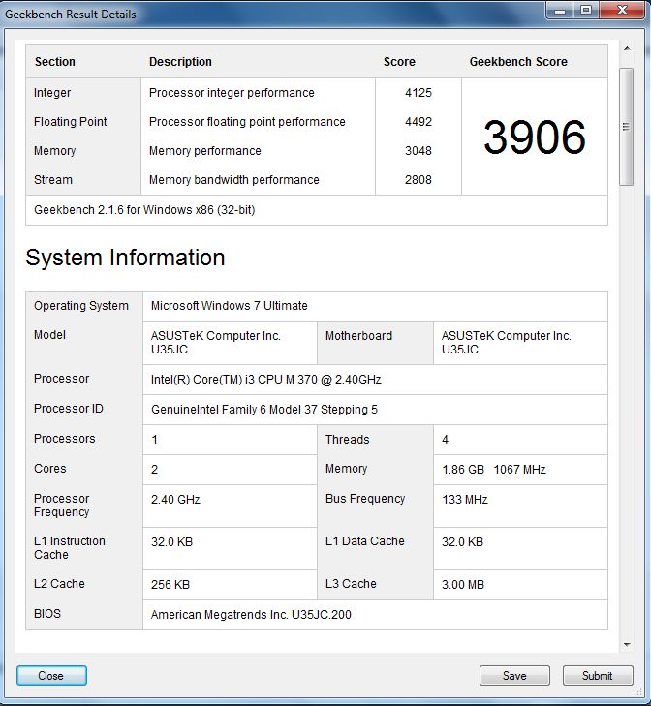Click L1 Instruction Cache value 32.0 KB

(x=171, y=541)
